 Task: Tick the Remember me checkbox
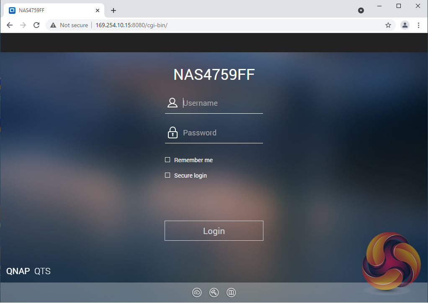coord(168,160)
